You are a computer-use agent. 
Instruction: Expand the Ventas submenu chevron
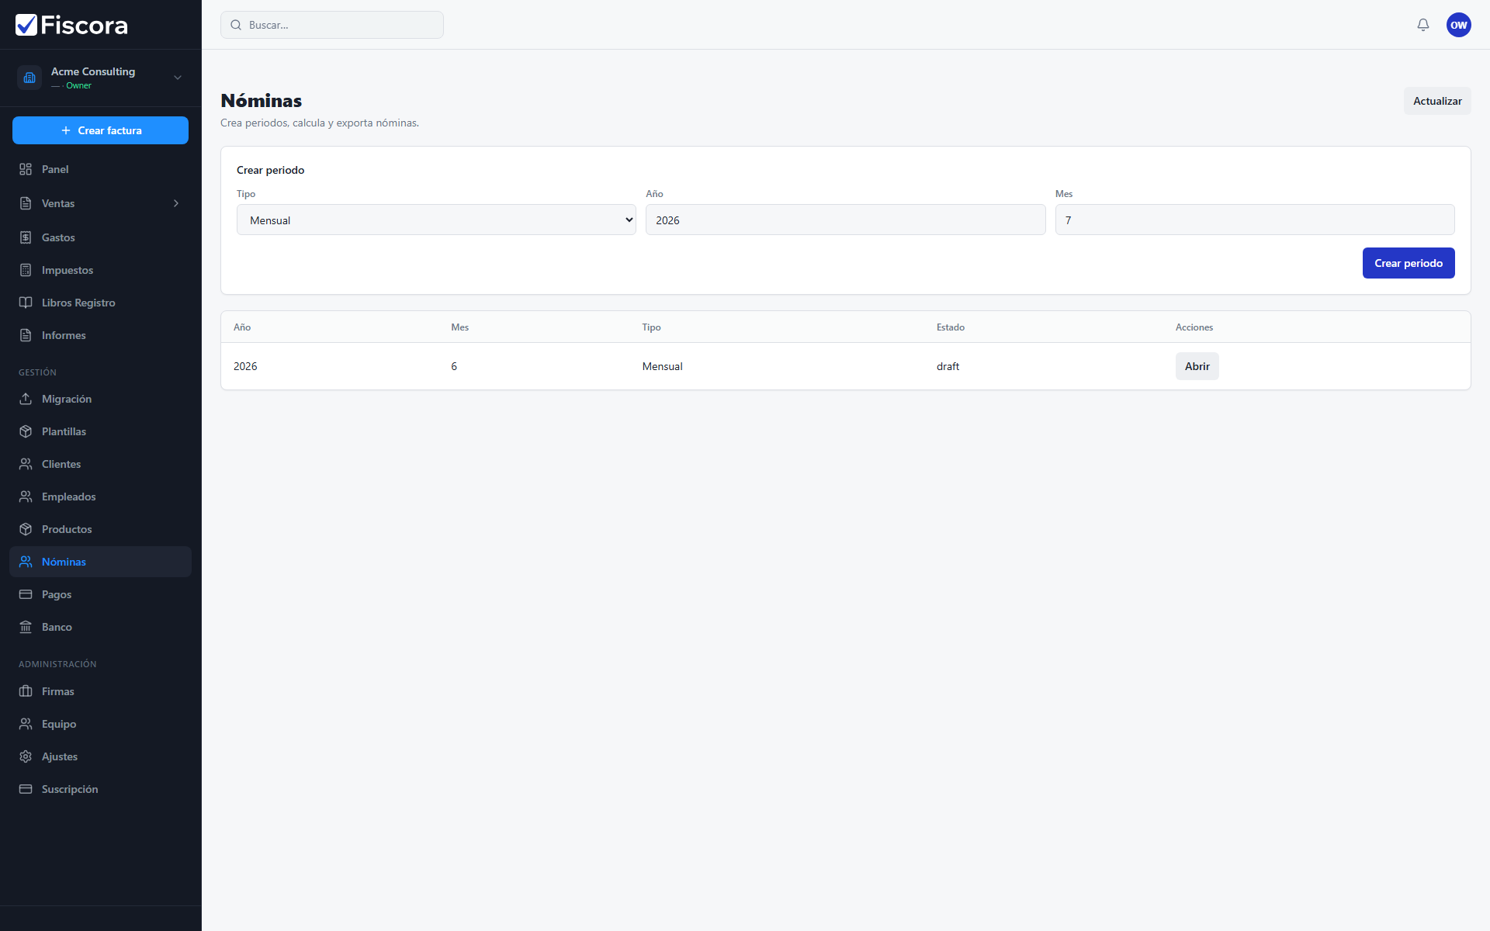[176, 203]
